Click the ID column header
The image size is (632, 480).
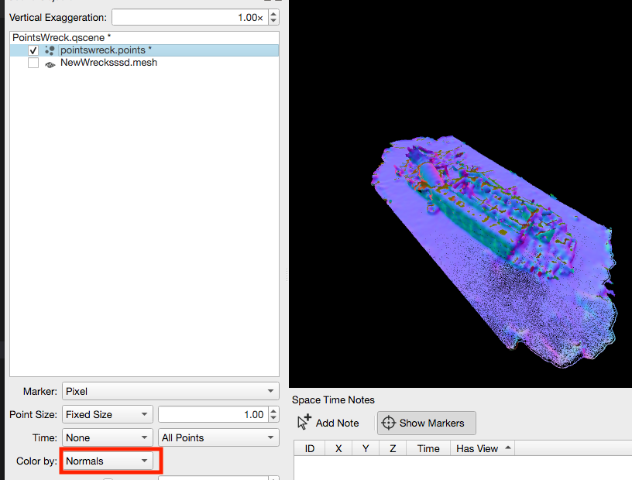[x=310, y=448]
